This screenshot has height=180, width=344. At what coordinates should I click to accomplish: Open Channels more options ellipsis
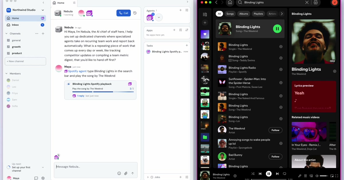click(37, 34)
